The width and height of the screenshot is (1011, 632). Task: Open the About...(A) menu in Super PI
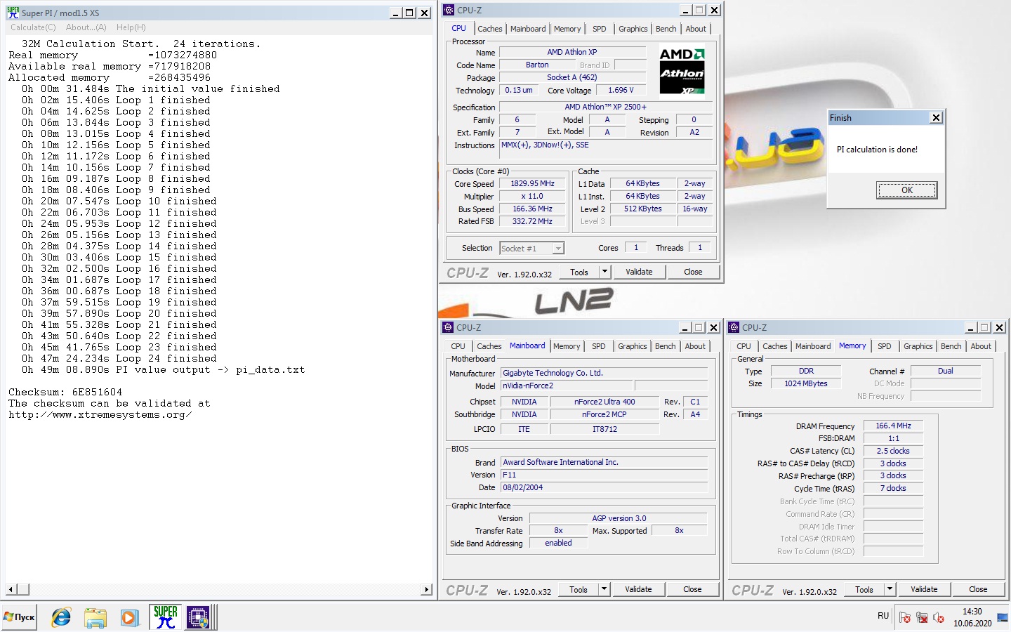point(86,27)
